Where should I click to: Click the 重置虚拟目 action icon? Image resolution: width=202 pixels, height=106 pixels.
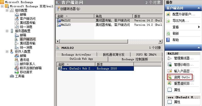point(170,83)
